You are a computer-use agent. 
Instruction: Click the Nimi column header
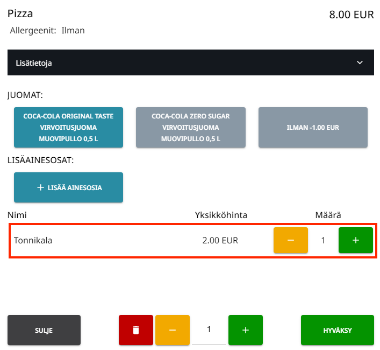pos(17,215)
